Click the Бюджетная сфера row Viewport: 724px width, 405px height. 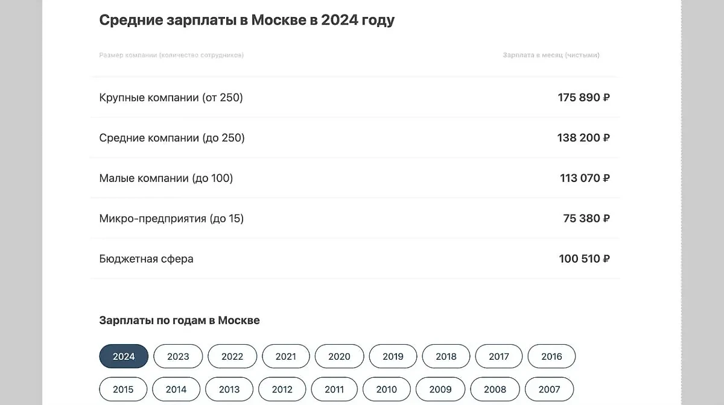(355, 259)
